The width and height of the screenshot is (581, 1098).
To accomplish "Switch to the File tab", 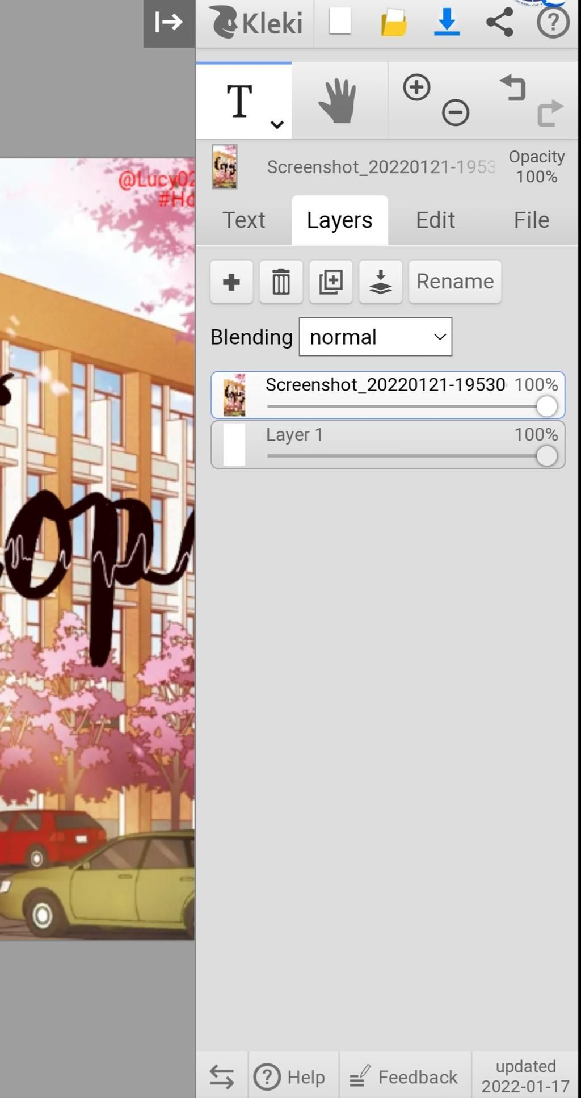I will 532,220.
